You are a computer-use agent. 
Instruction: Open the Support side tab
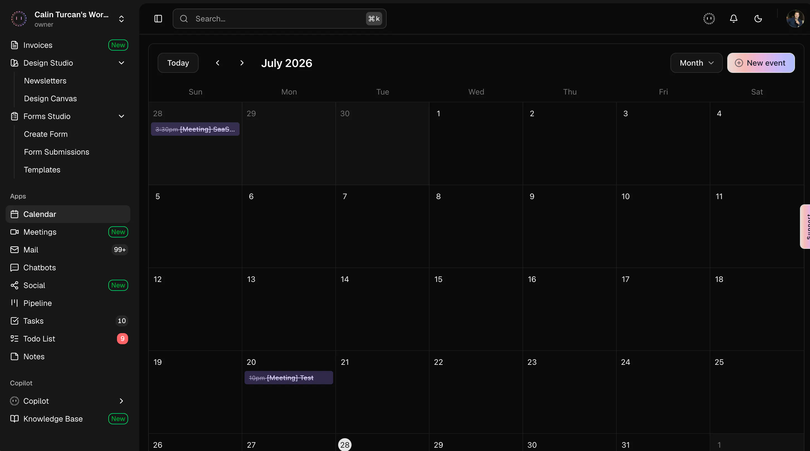pyautogui.click(x=805, y=227)
